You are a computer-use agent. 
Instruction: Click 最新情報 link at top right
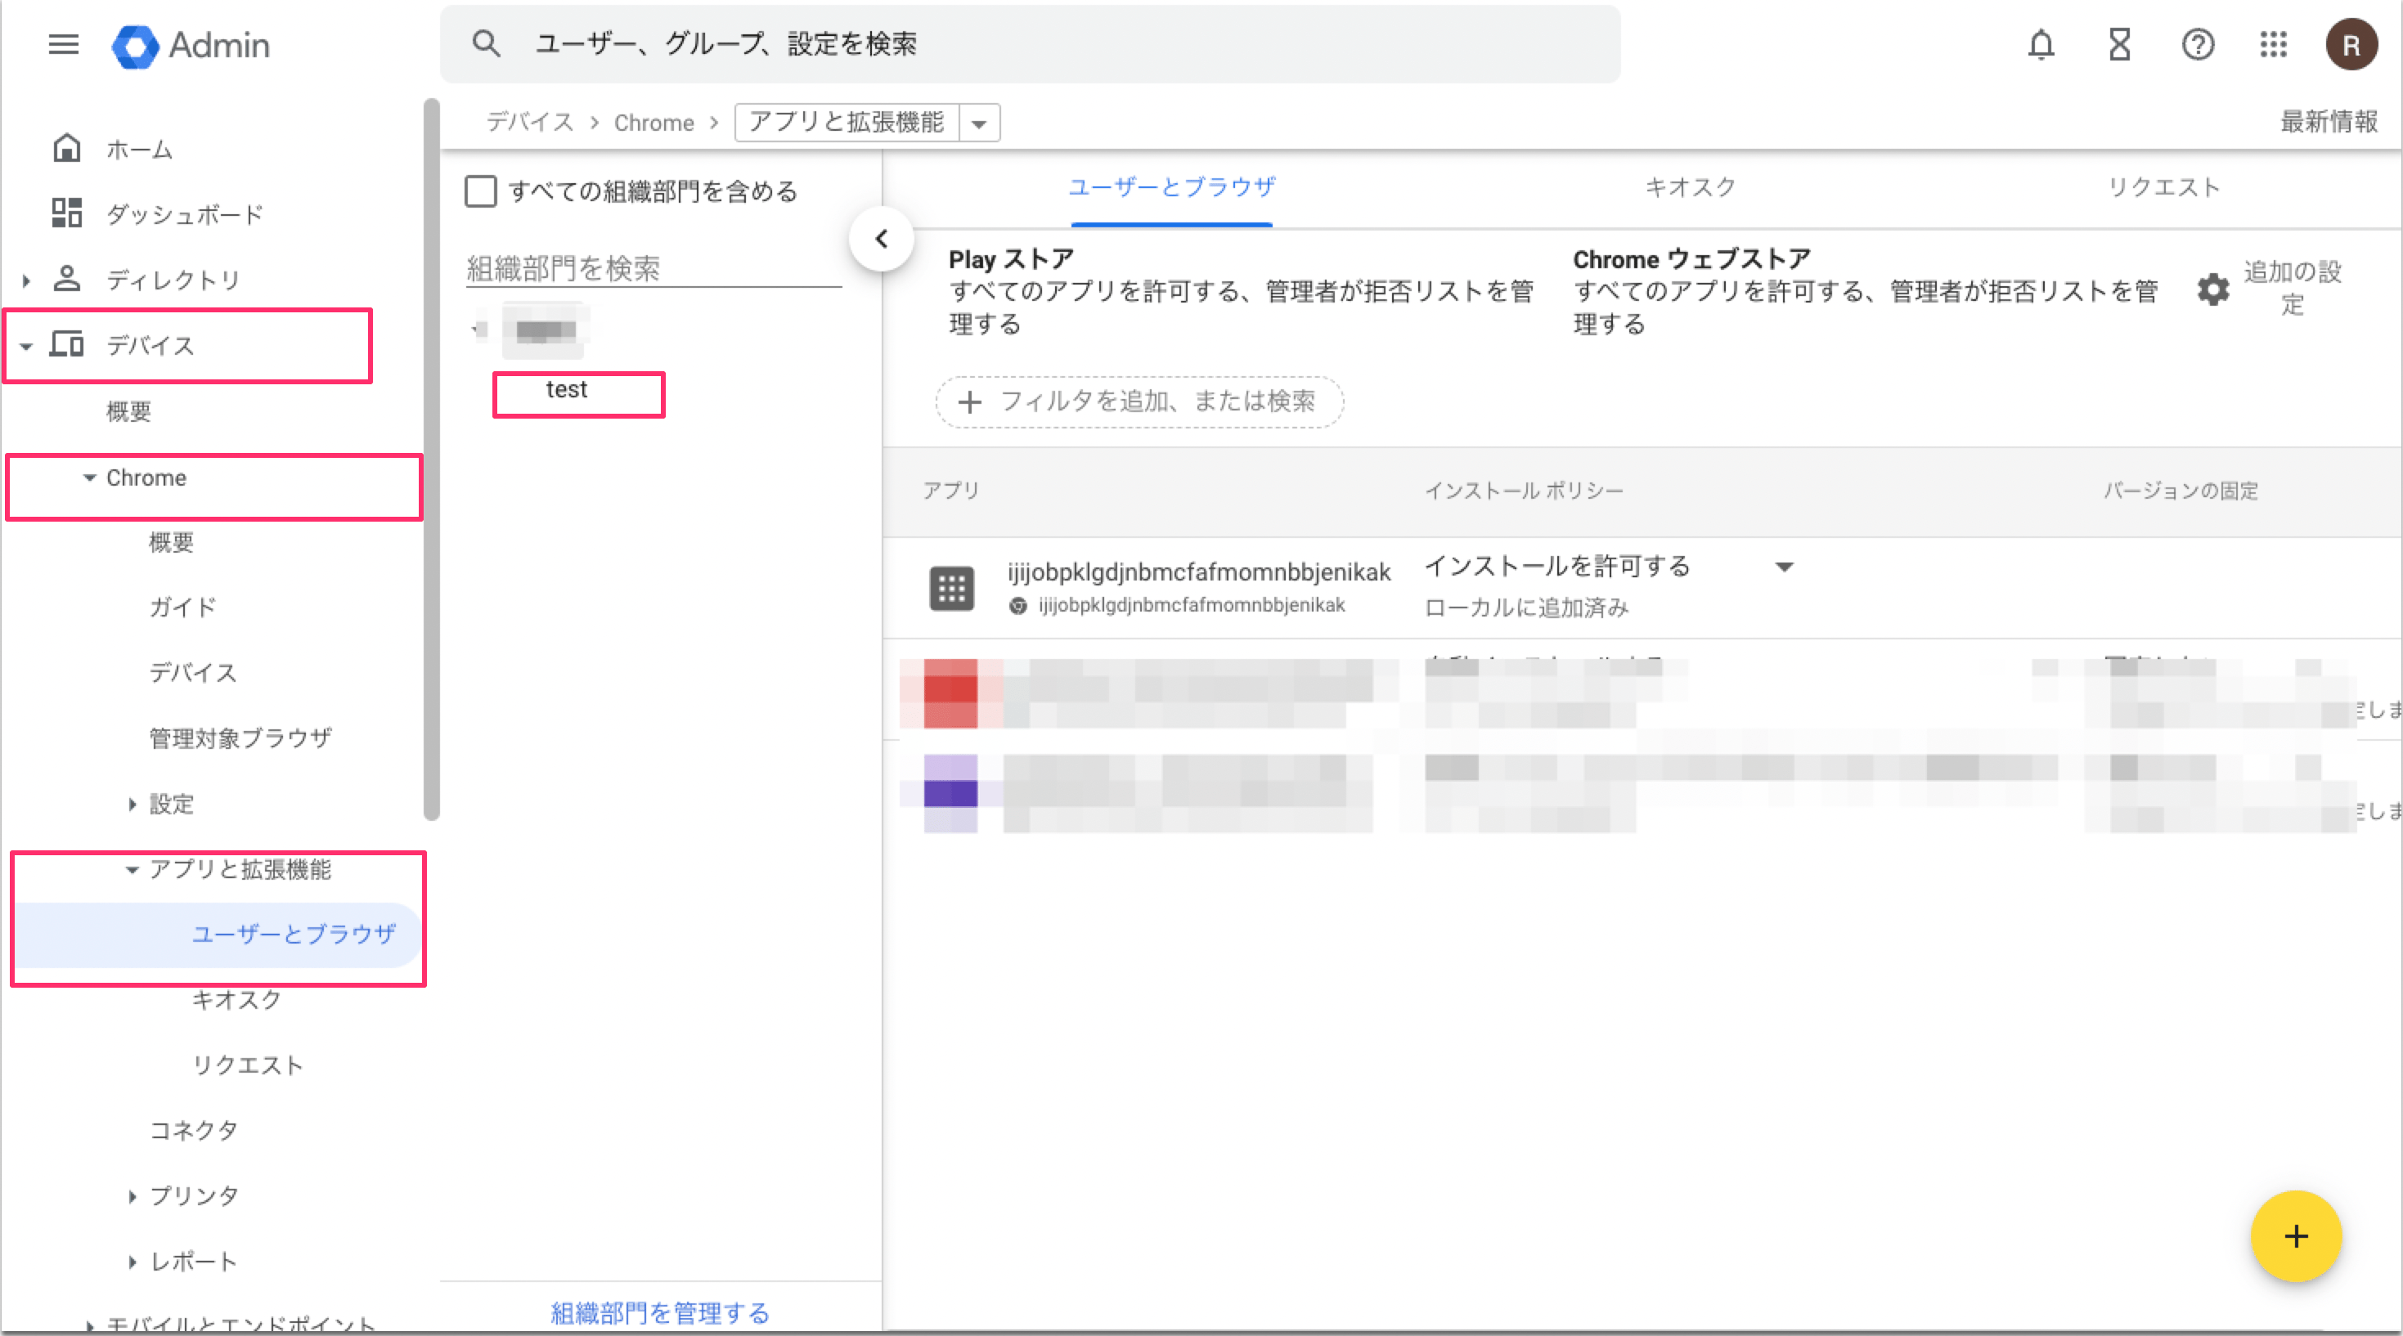click(2329, 121)
